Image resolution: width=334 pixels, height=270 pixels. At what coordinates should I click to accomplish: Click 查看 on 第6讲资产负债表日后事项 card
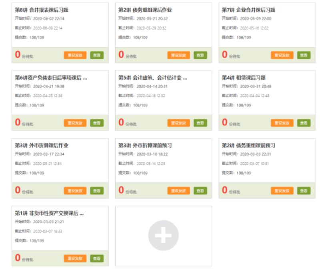(97, 123)
